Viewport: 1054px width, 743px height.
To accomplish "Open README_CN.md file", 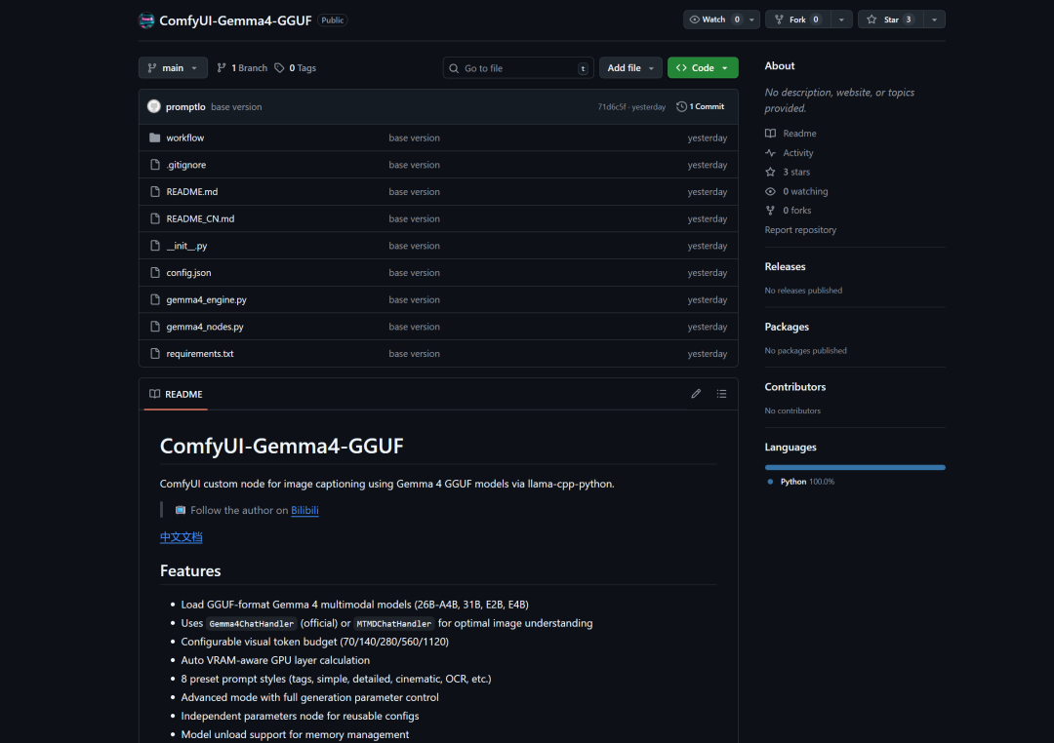I will [200, 219].
